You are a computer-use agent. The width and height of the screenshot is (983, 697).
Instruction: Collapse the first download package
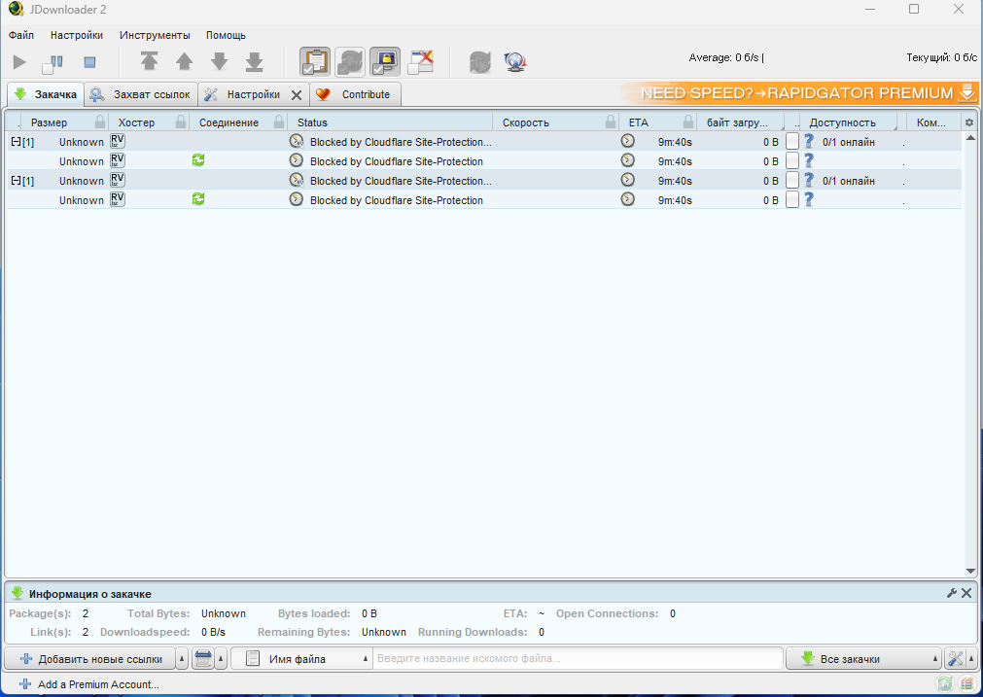(16, 142)
